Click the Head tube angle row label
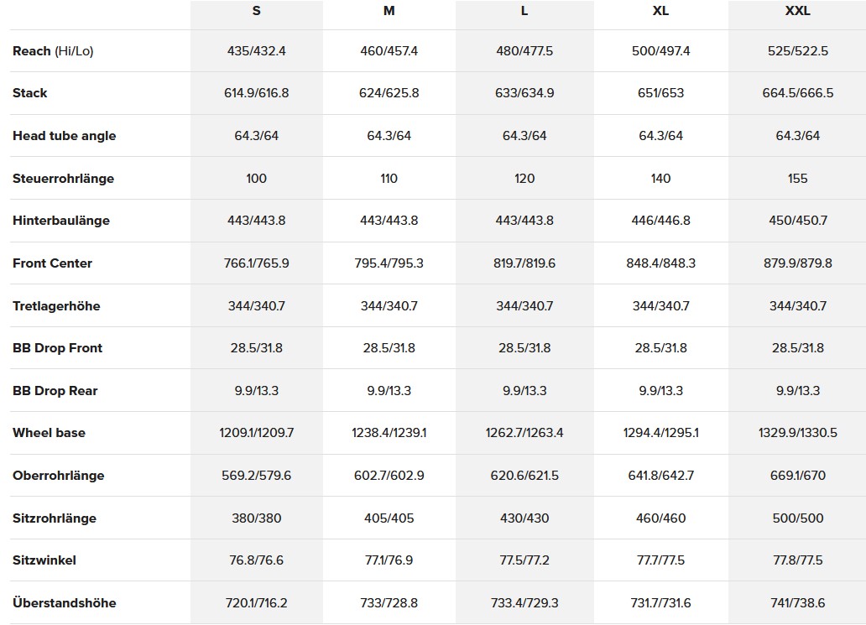 (x=65, y=136)
